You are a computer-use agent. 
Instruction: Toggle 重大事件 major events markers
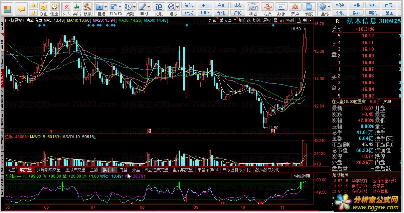coord(228,20)
